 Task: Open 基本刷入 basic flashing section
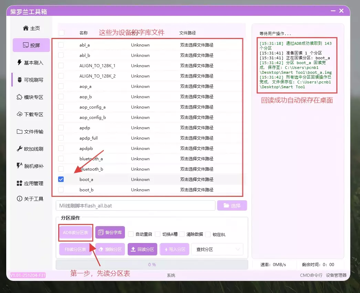tap(30, 62)
